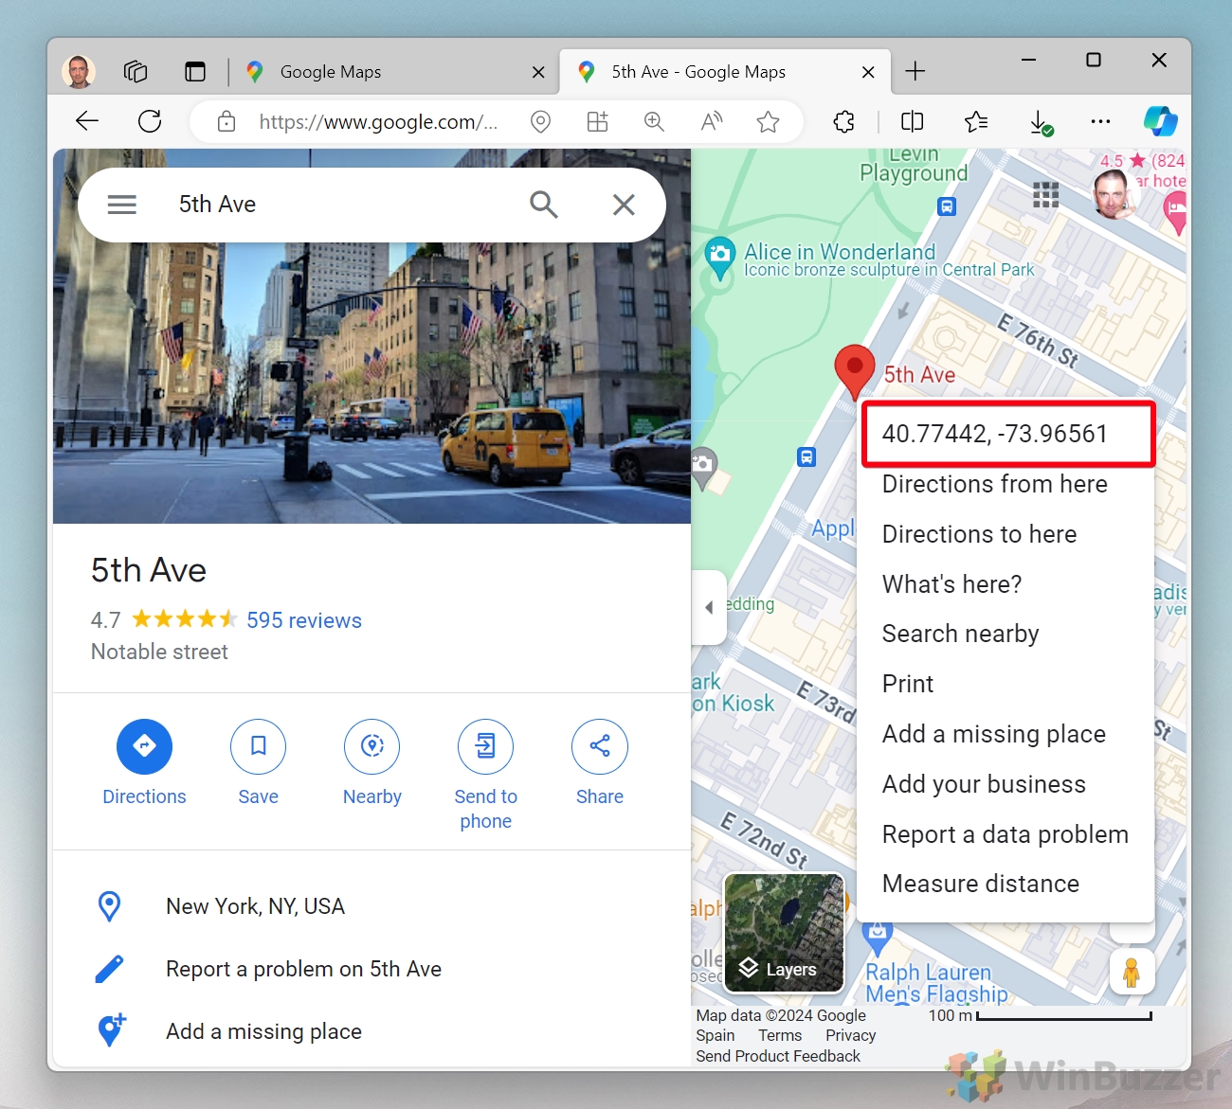Search Nearby 5th Ave
This screenshot has width=1232, height=1109.
coord(372,763)
